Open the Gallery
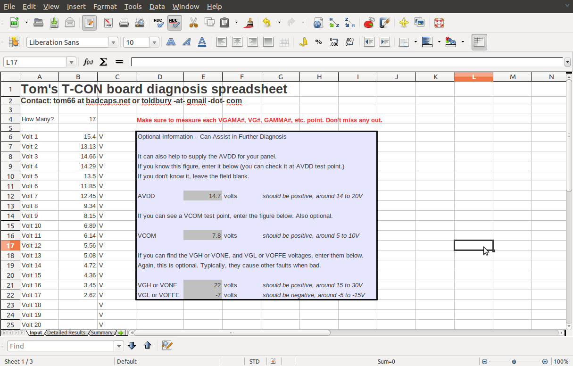Screen dimensions: 573x366 [x=419, y=22]
